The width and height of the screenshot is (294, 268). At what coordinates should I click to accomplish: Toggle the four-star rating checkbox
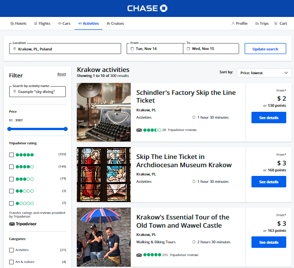coord(11,167)
